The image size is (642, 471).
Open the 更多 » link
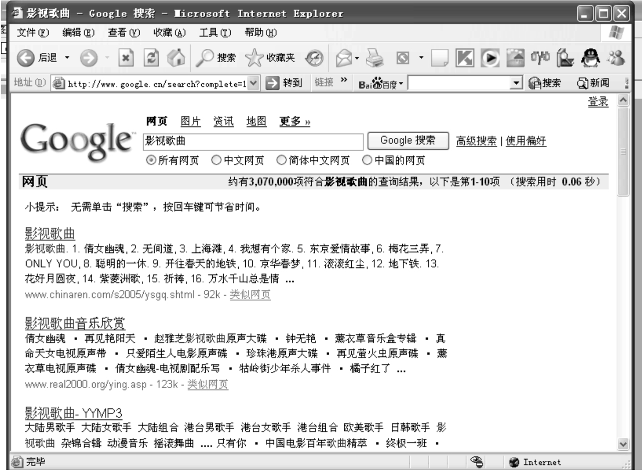(x=295, y=122)
